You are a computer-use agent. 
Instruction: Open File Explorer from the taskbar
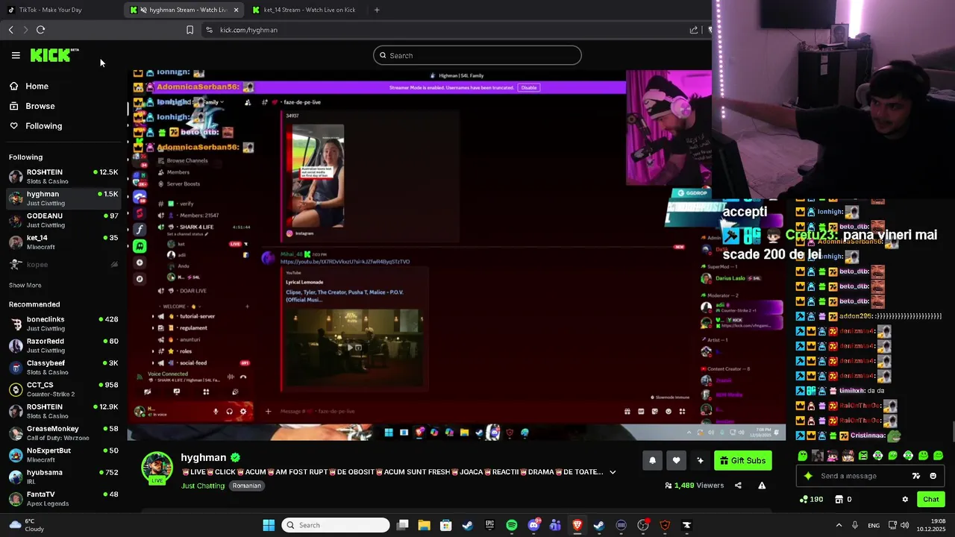pos(424,525)
